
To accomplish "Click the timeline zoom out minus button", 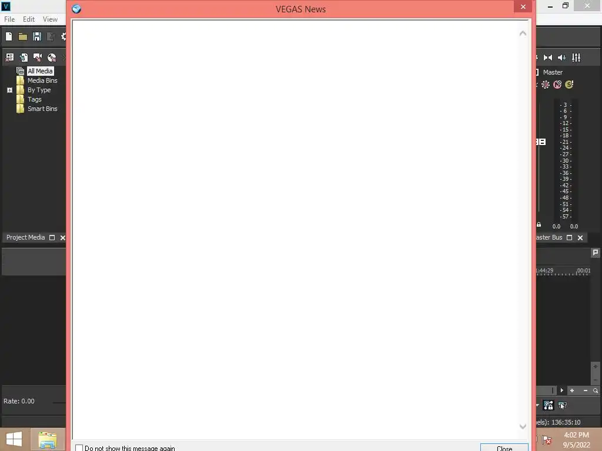I will 585,391.
